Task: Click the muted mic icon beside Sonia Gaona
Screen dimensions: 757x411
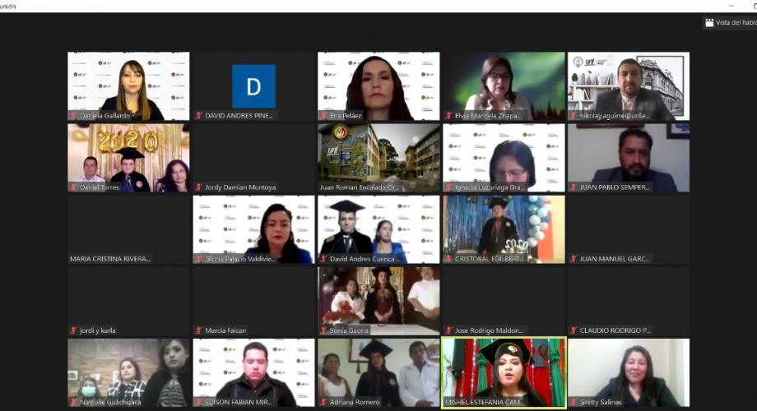Action: tap(323, 330)
